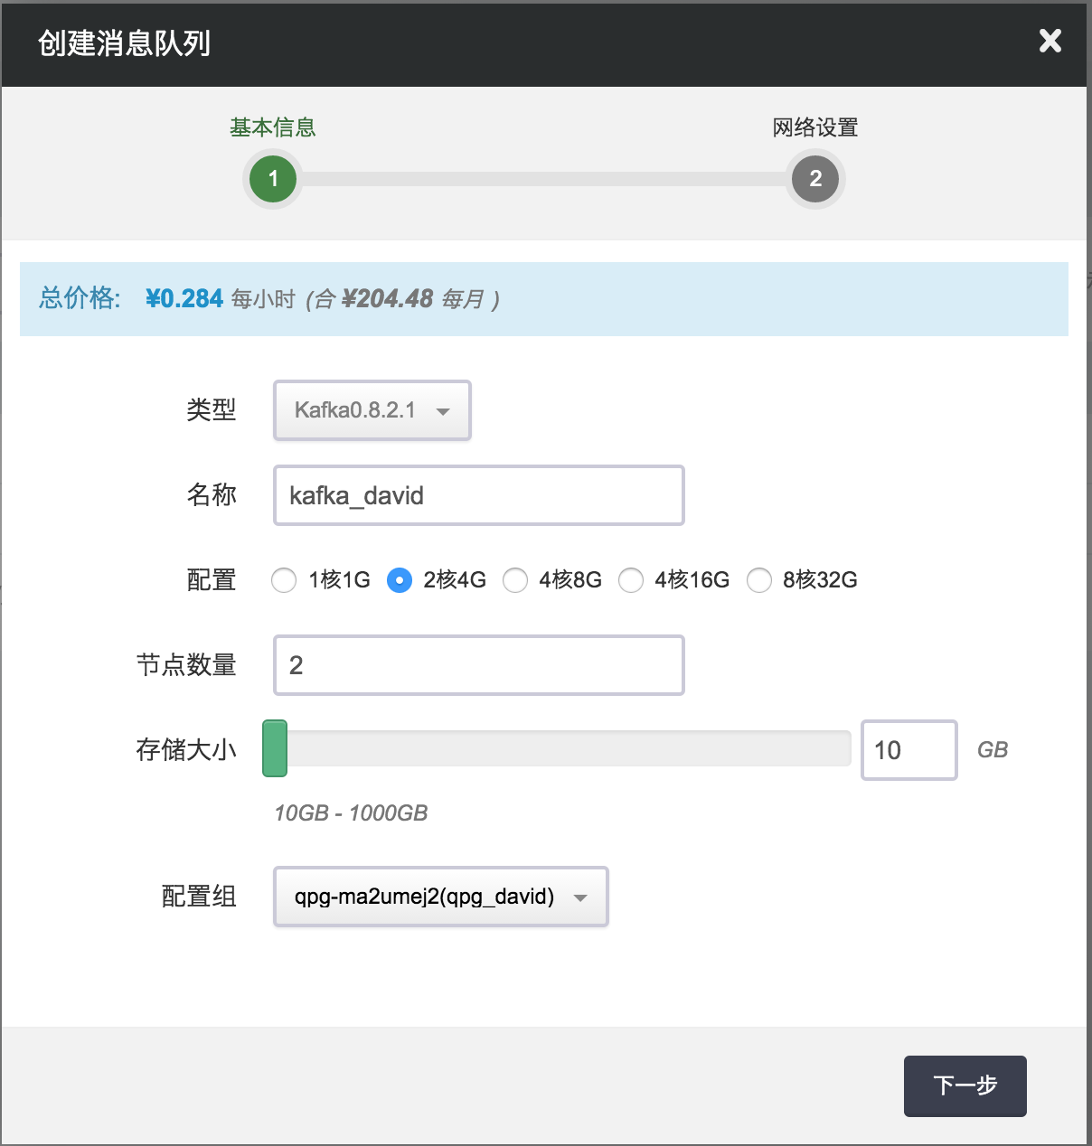Pick the 4核16G configuration option
This screenshot has height=1146, width=1092.
coord(631,580)
